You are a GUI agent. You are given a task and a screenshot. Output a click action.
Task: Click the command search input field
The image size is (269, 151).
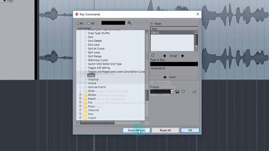coord(113,23)
